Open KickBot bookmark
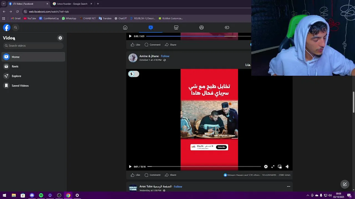Viewport: 355px width, 199px height. pyautogui.click(x=171, y=19)
